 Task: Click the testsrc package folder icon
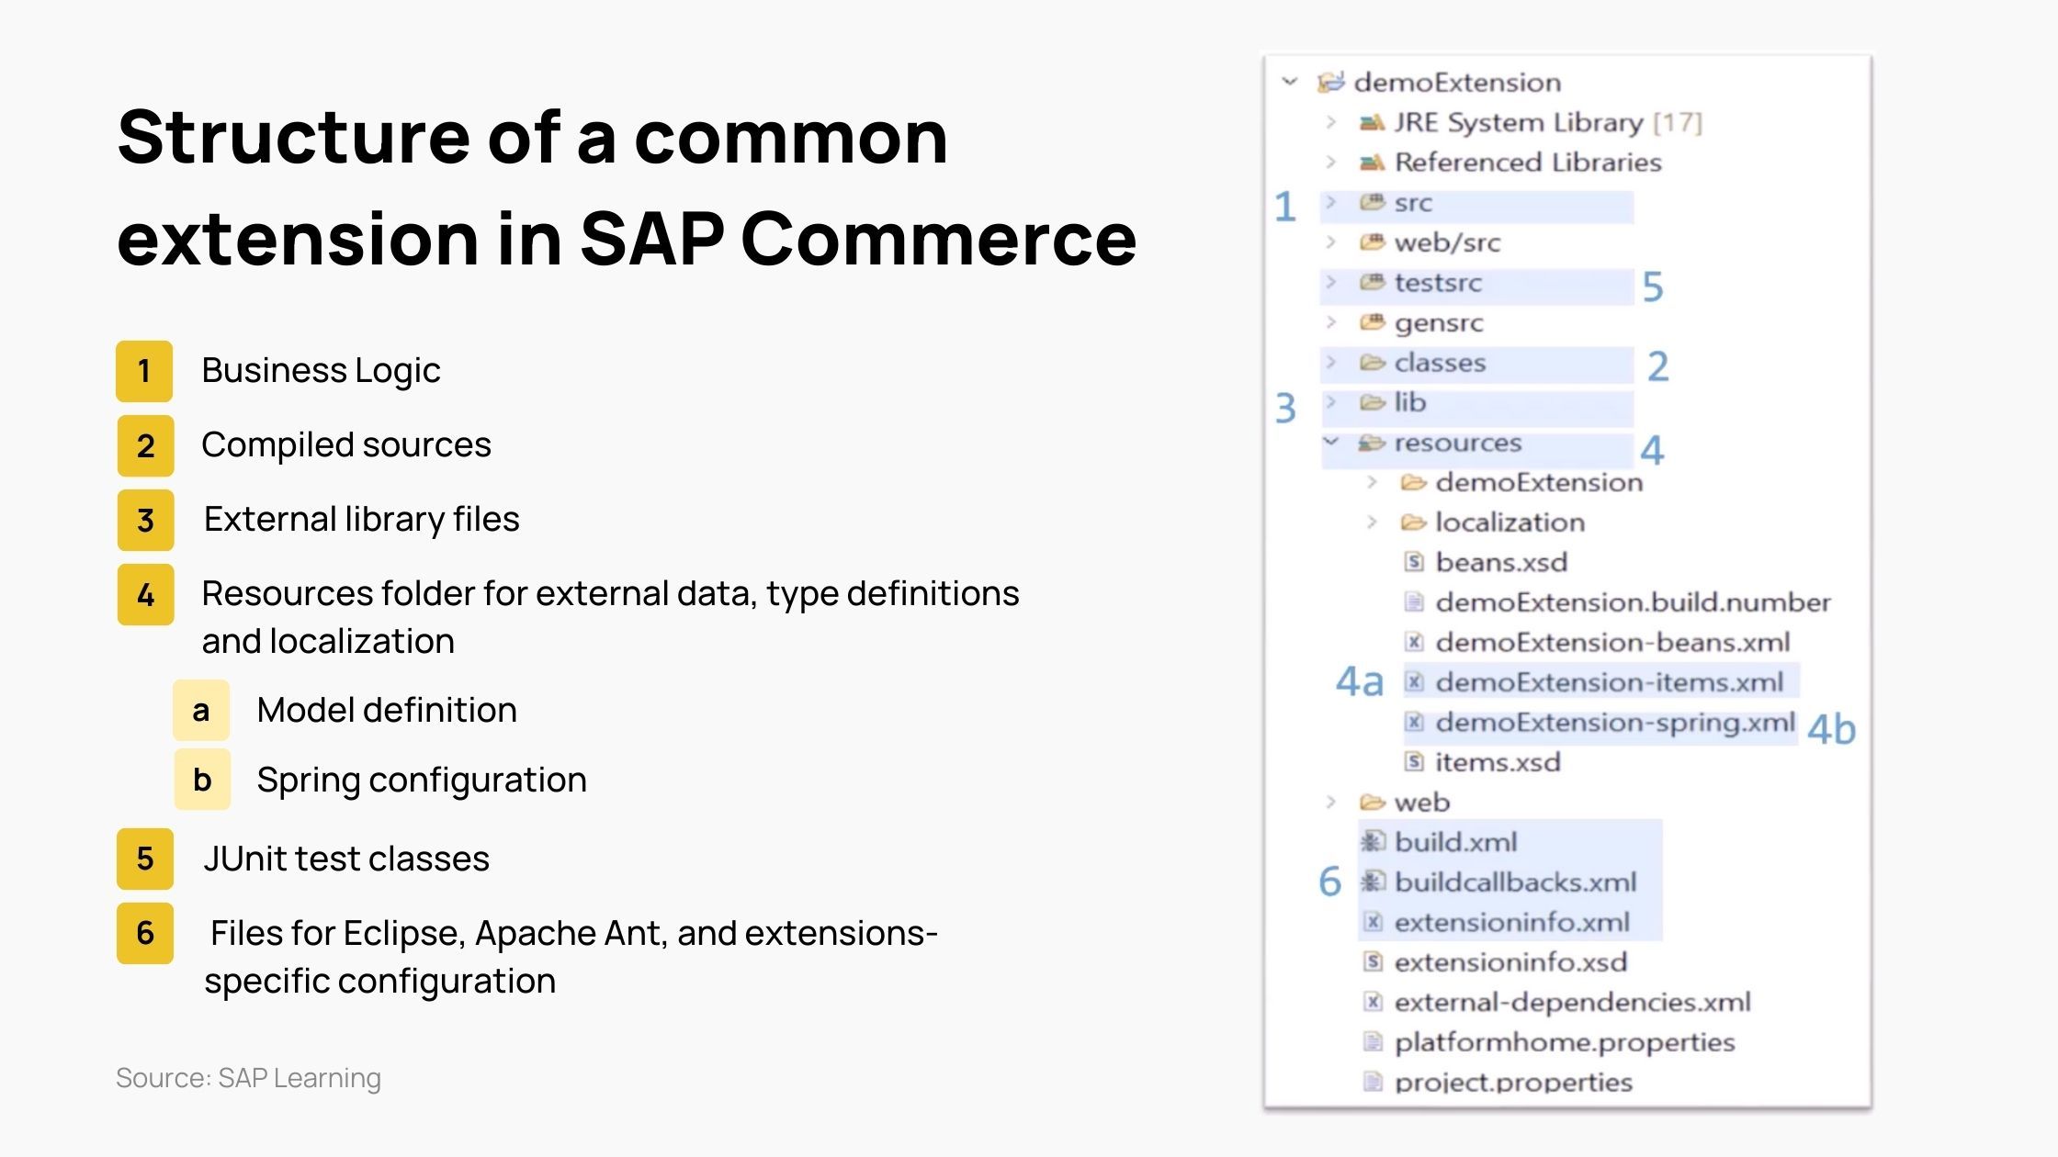(x=1372, y=283)
